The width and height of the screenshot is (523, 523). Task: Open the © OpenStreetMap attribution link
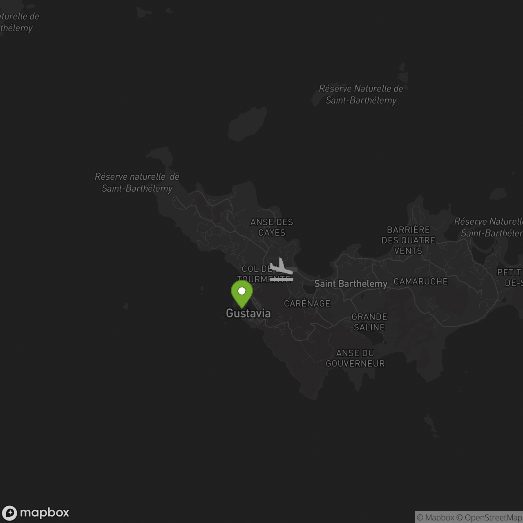489,517
